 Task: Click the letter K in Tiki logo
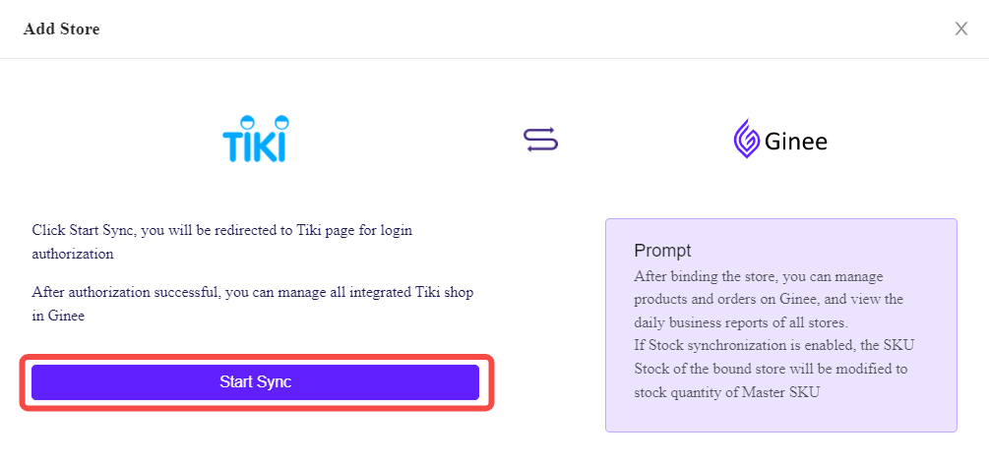point(263,146)
